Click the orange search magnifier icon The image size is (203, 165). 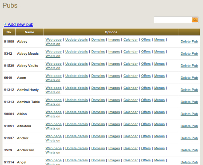[195, 20]
